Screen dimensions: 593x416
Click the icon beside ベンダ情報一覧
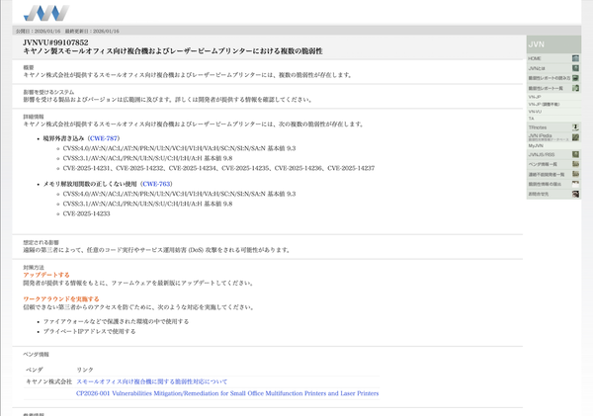coord(575,164)
